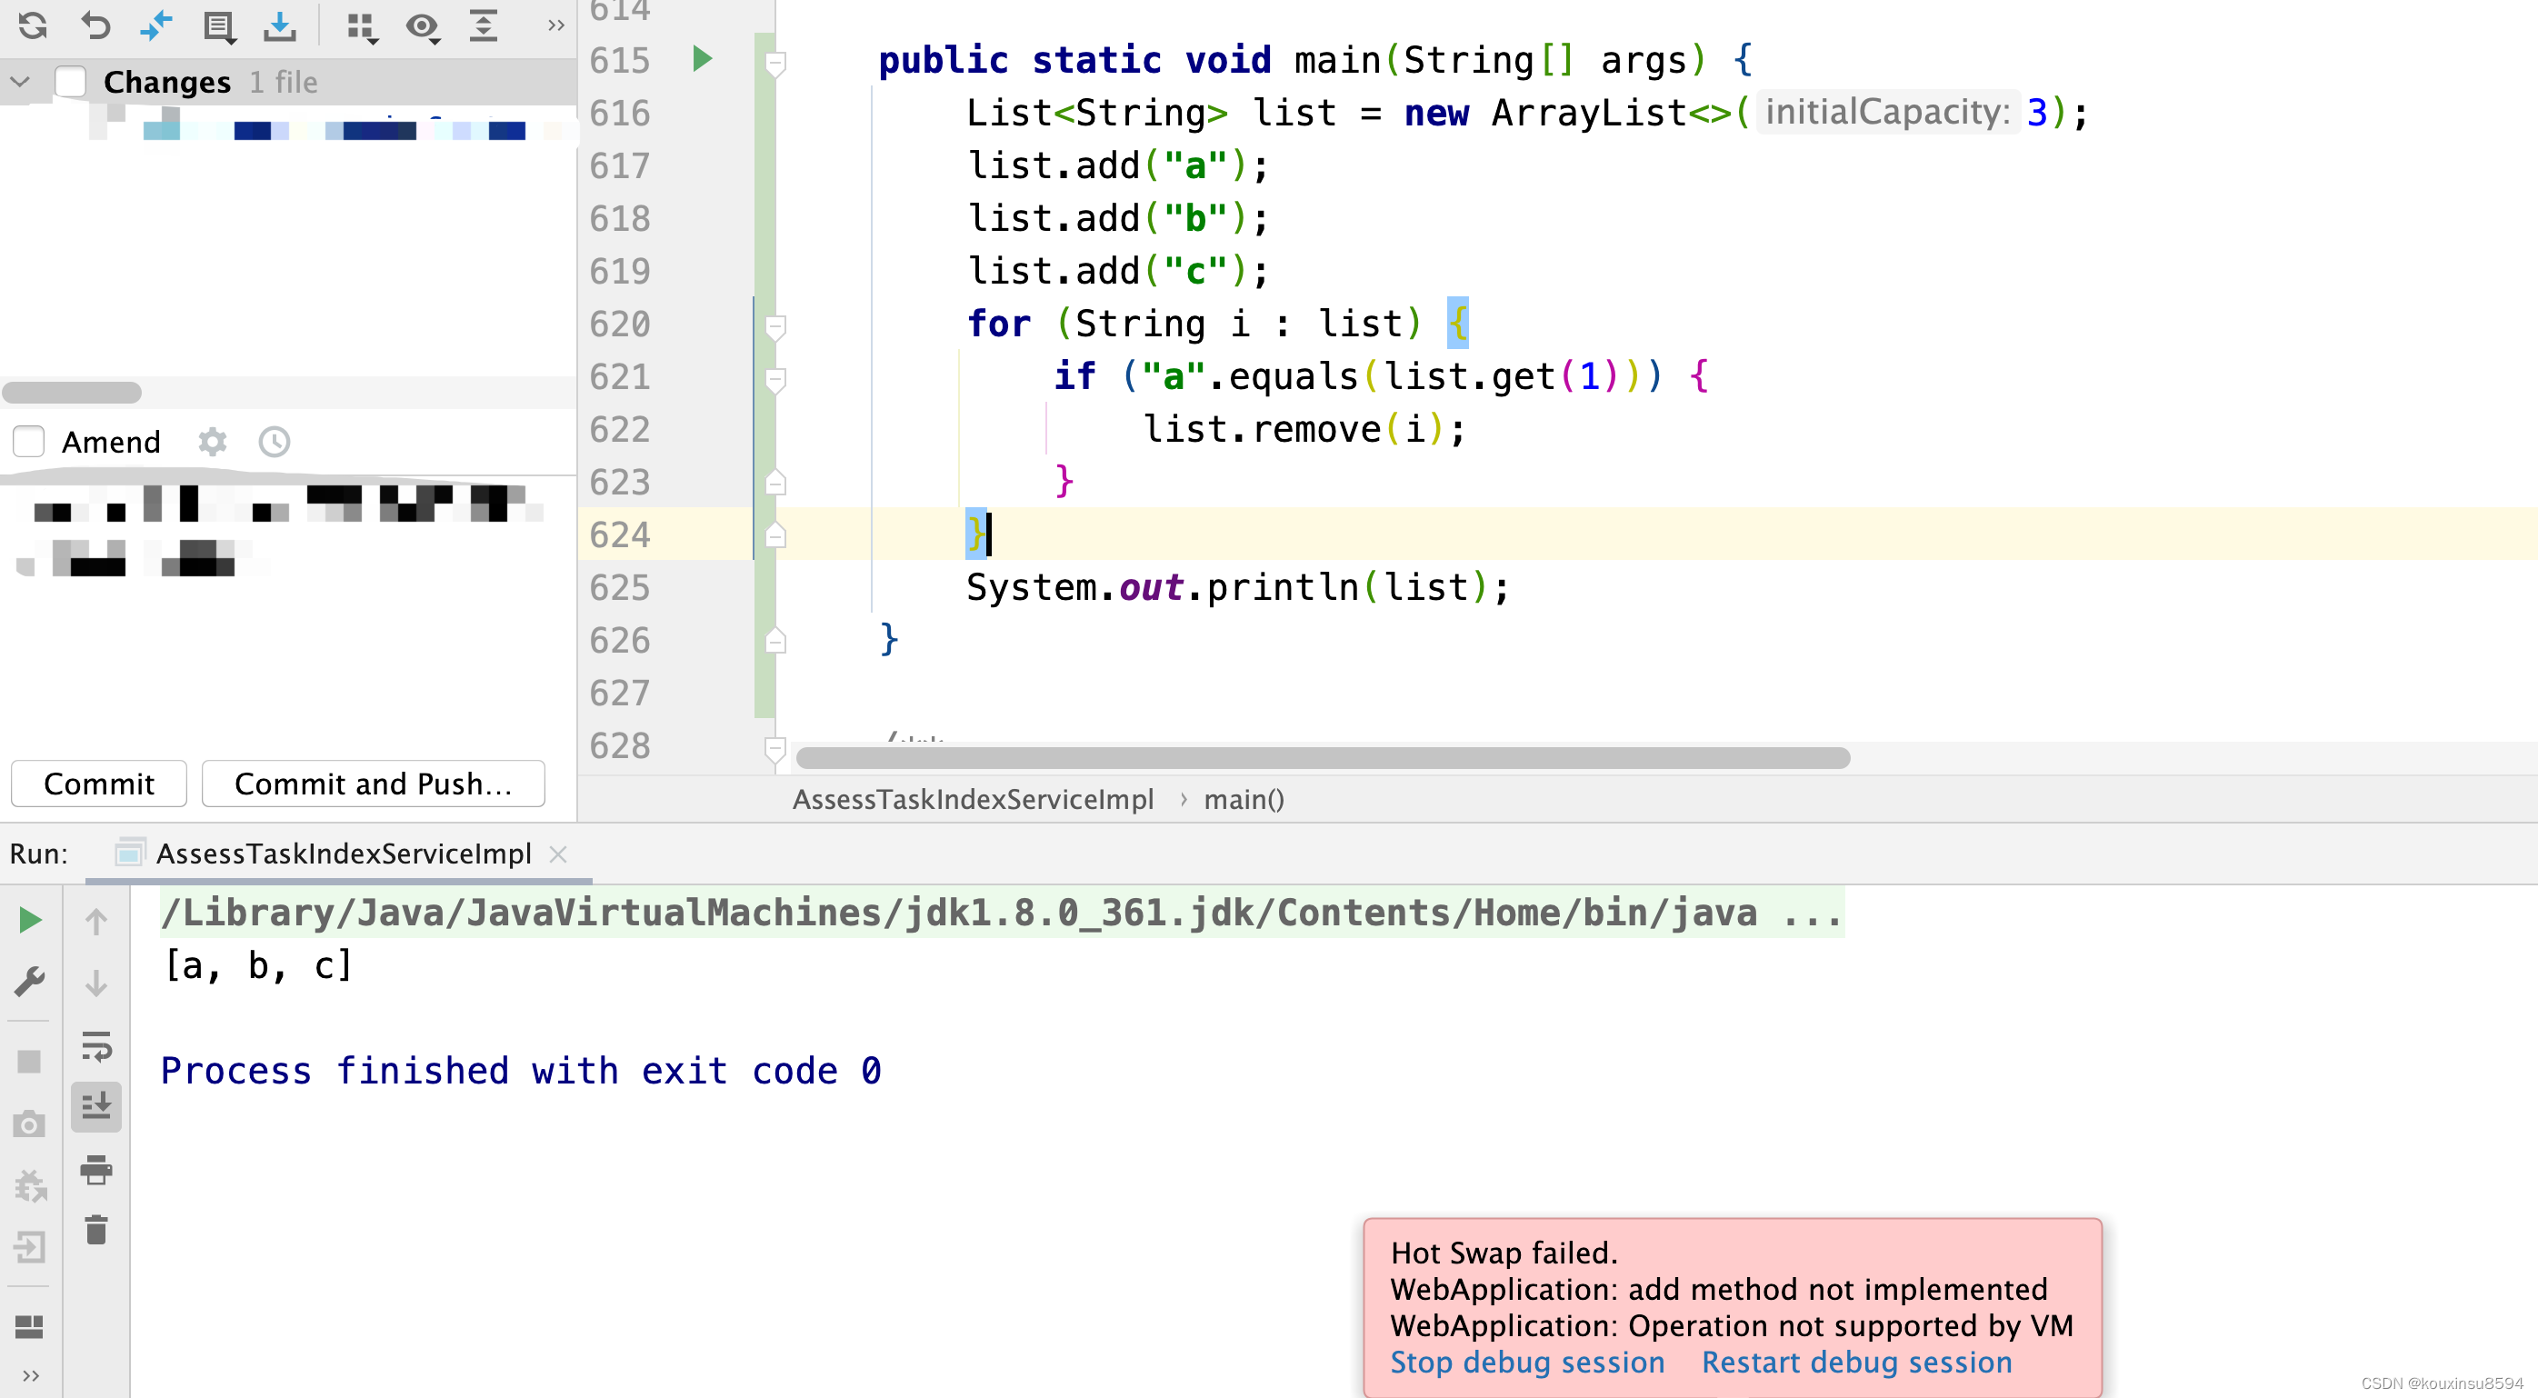Click the Restart debug session link
The image size is (2538, 1398).
[1856, 1362]
